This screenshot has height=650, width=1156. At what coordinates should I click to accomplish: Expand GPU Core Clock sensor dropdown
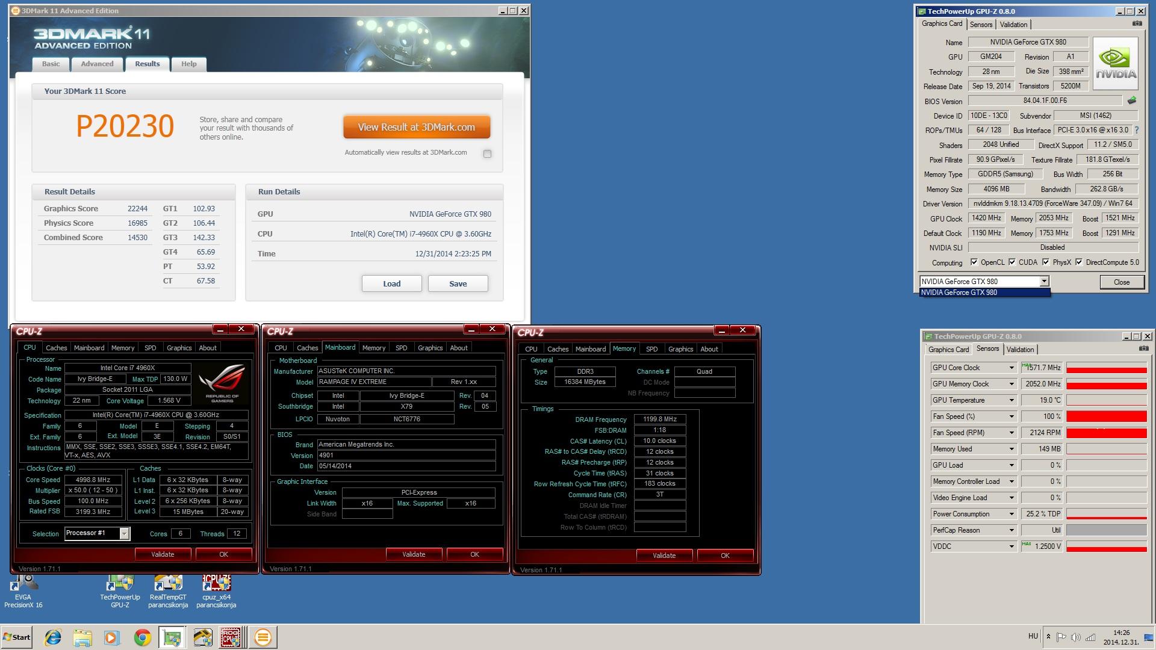(x=1011, y=368)
